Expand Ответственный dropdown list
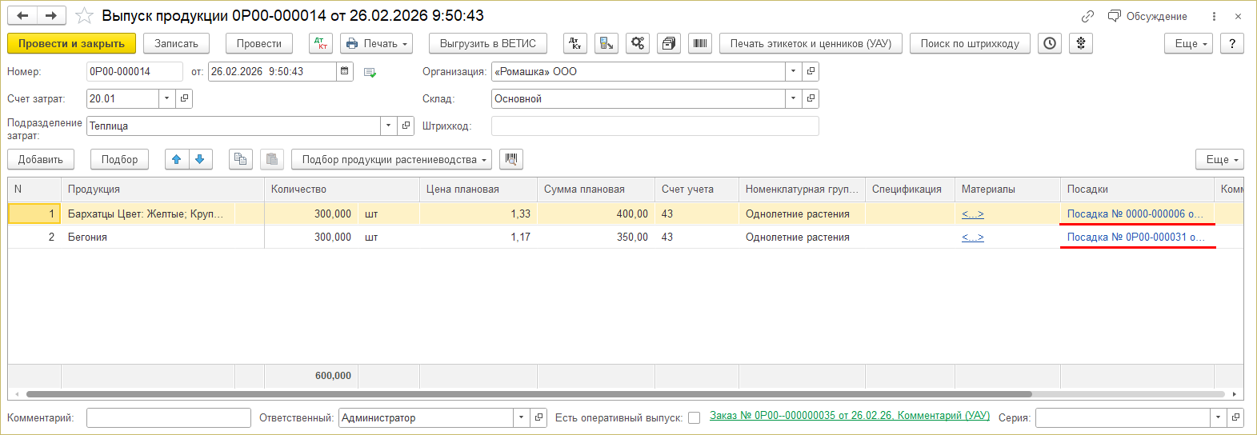The height and width of the screenshot is (435, 1257). (521, 417)
